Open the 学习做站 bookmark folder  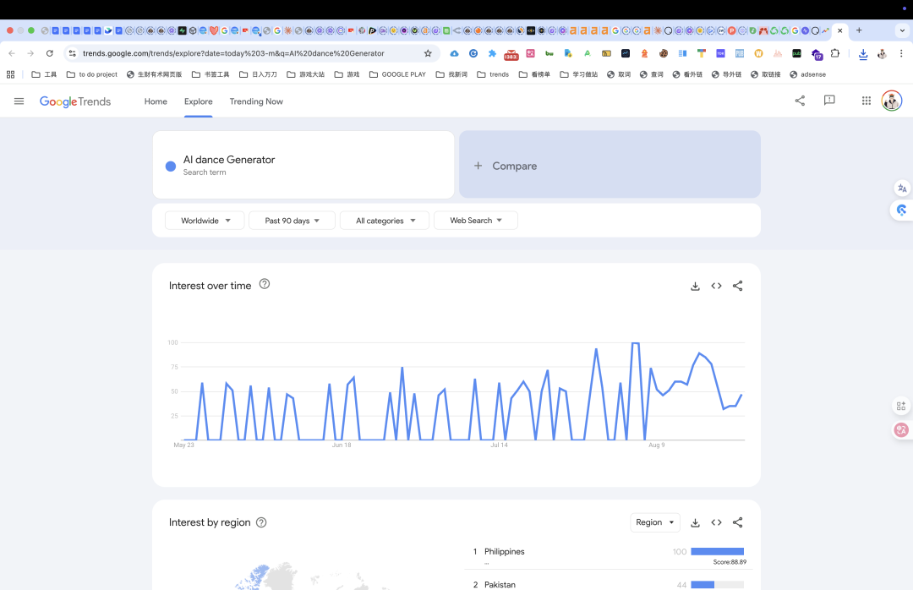[579, 74]
